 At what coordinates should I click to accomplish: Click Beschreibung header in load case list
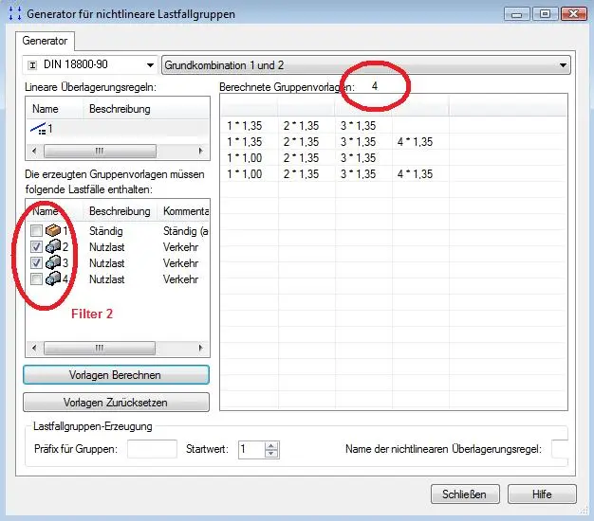(120, 211)
